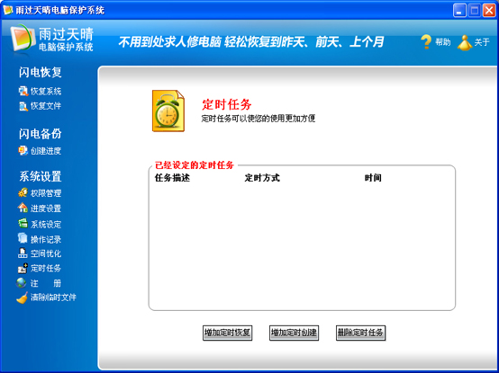Open the 系统设定 sidebar item
This screenshot has height=373, width=499.
pyautogui.click(x=40, y=224)
